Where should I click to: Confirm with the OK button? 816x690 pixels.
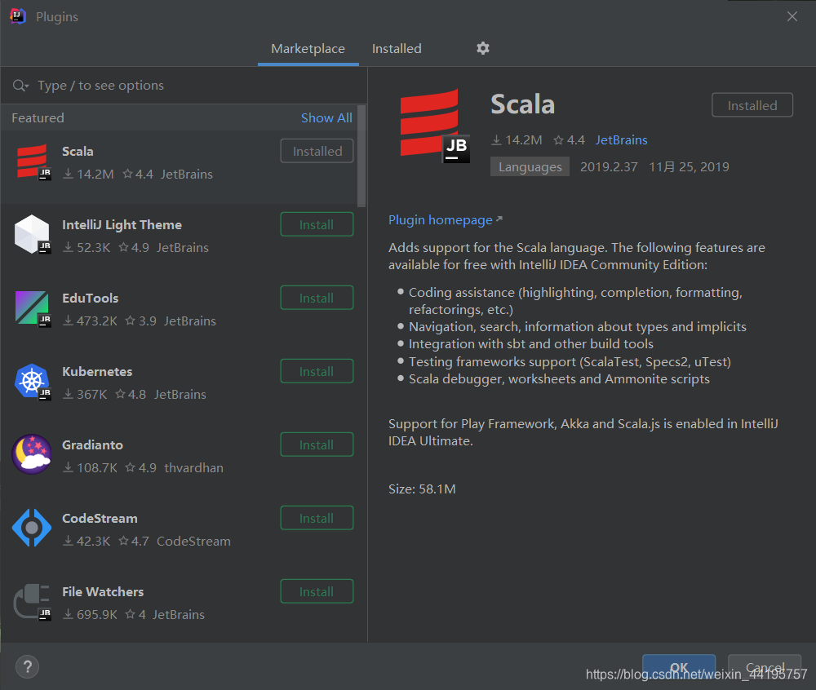[x=679, y=667]
